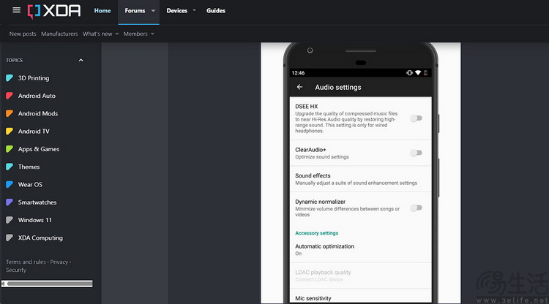The image size is (549, 304).
Task: Open the Security footer link
Action: pos(16,270)
